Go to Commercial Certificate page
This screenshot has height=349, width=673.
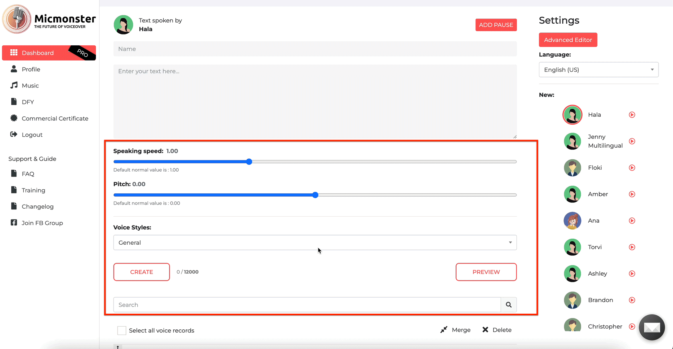pos(55,118)
